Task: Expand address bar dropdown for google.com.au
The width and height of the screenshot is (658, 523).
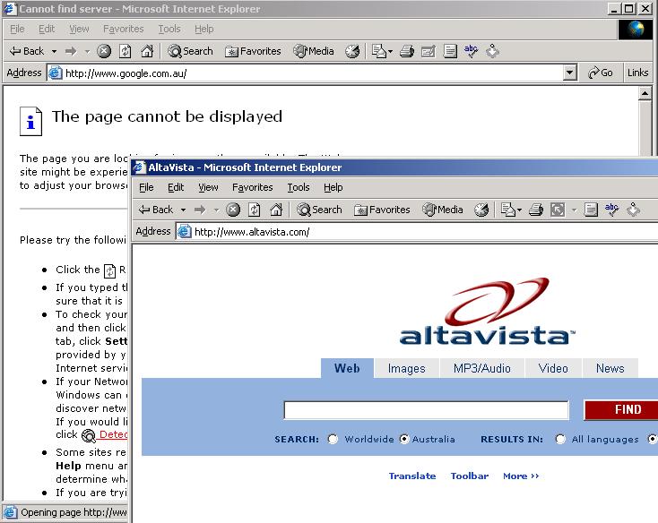Action: (x=569, y=73)
